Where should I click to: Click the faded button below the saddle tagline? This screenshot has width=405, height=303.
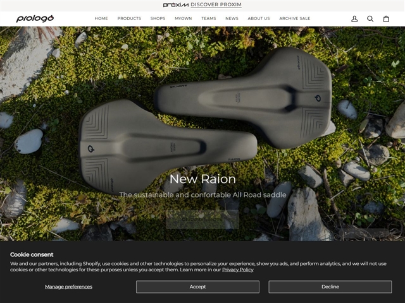pos(202,219)
